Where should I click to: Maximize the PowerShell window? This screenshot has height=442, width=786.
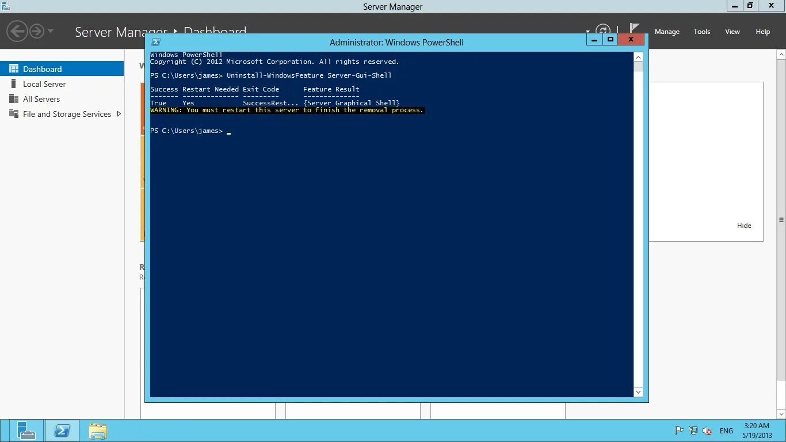click(x=611, y=39)
